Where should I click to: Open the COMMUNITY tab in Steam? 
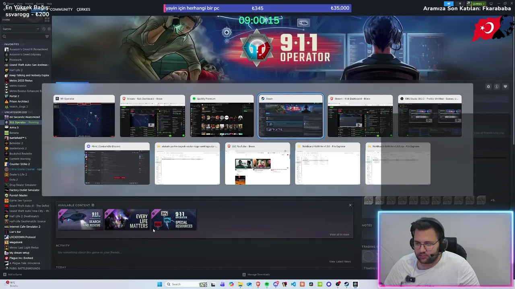(x=61, y=9)
